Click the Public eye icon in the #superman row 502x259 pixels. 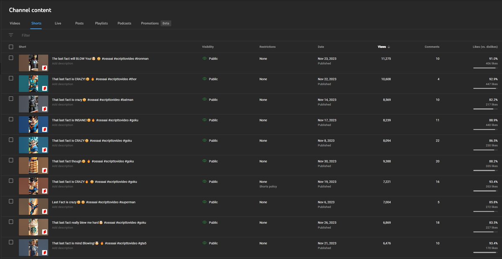point(205,202)
